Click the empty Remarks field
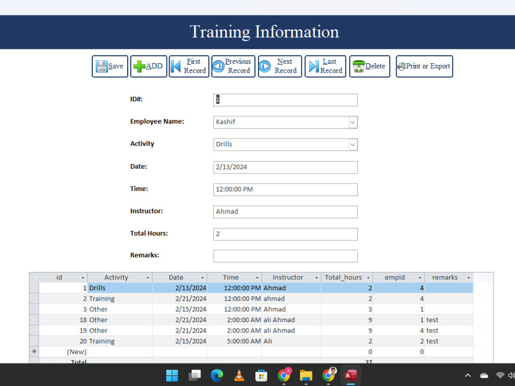Image resolution: width=515 pixels, height=386 pixels. tap(285, 256)
